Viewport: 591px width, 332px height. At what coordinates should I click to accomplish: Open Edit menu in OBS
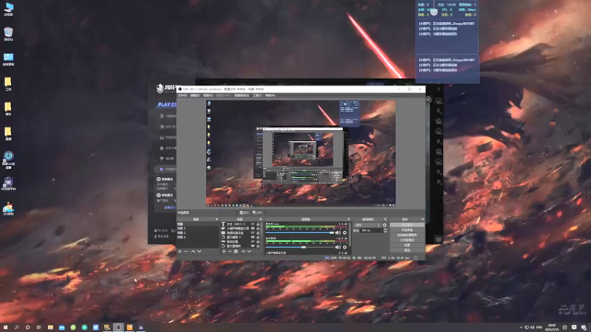(195, 96)
